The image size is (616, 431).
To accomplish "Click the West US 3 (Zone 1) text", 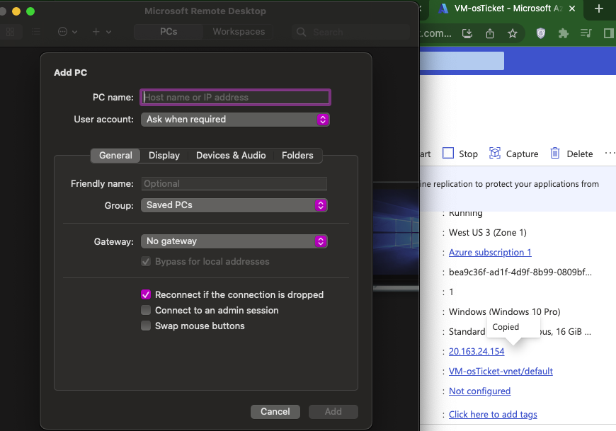I will [x=488, y=233].
